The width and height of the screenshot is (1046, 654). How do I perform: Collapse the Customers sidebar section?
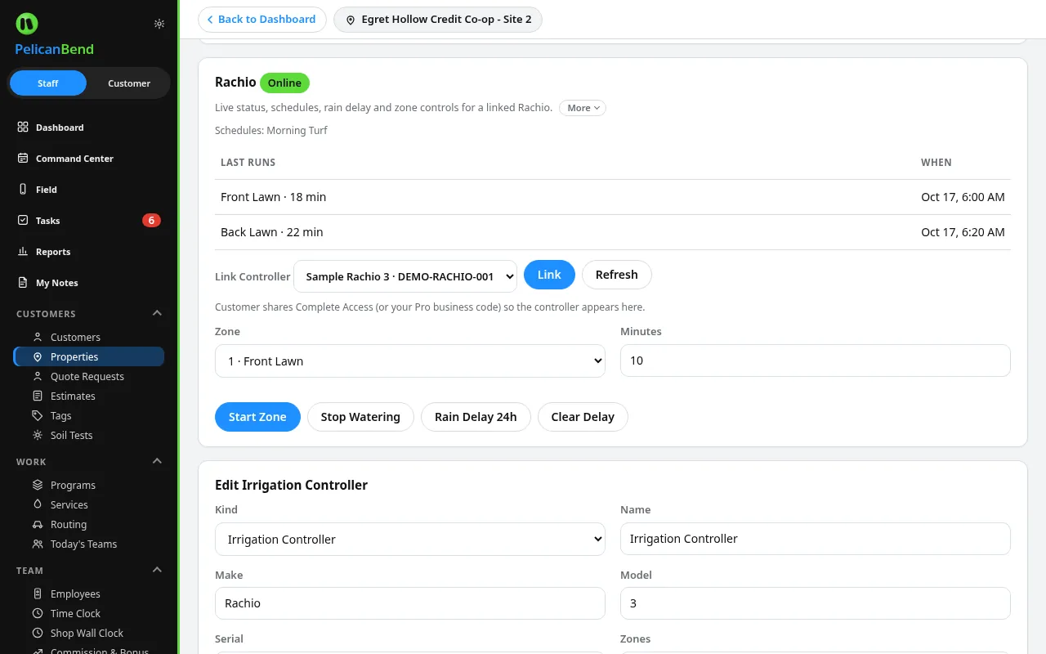(157, 313)
